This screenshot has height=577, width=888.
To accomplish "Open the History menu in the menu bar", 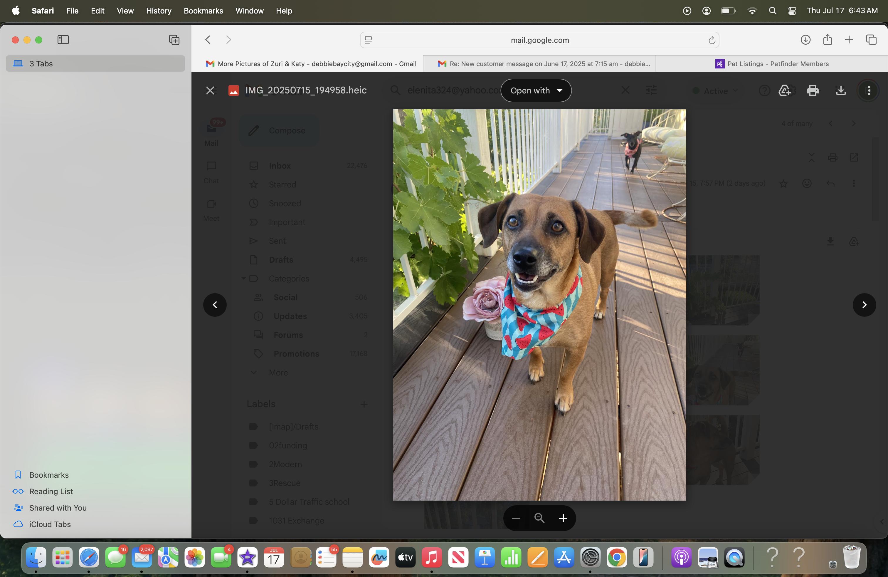I will (x=159, y=11).
